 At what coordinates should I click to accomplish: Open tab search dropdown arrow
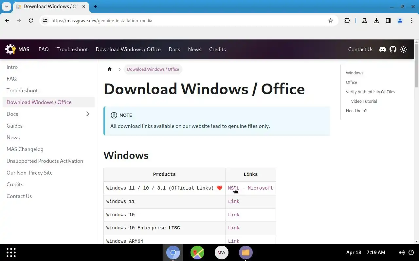coord(6,7)
